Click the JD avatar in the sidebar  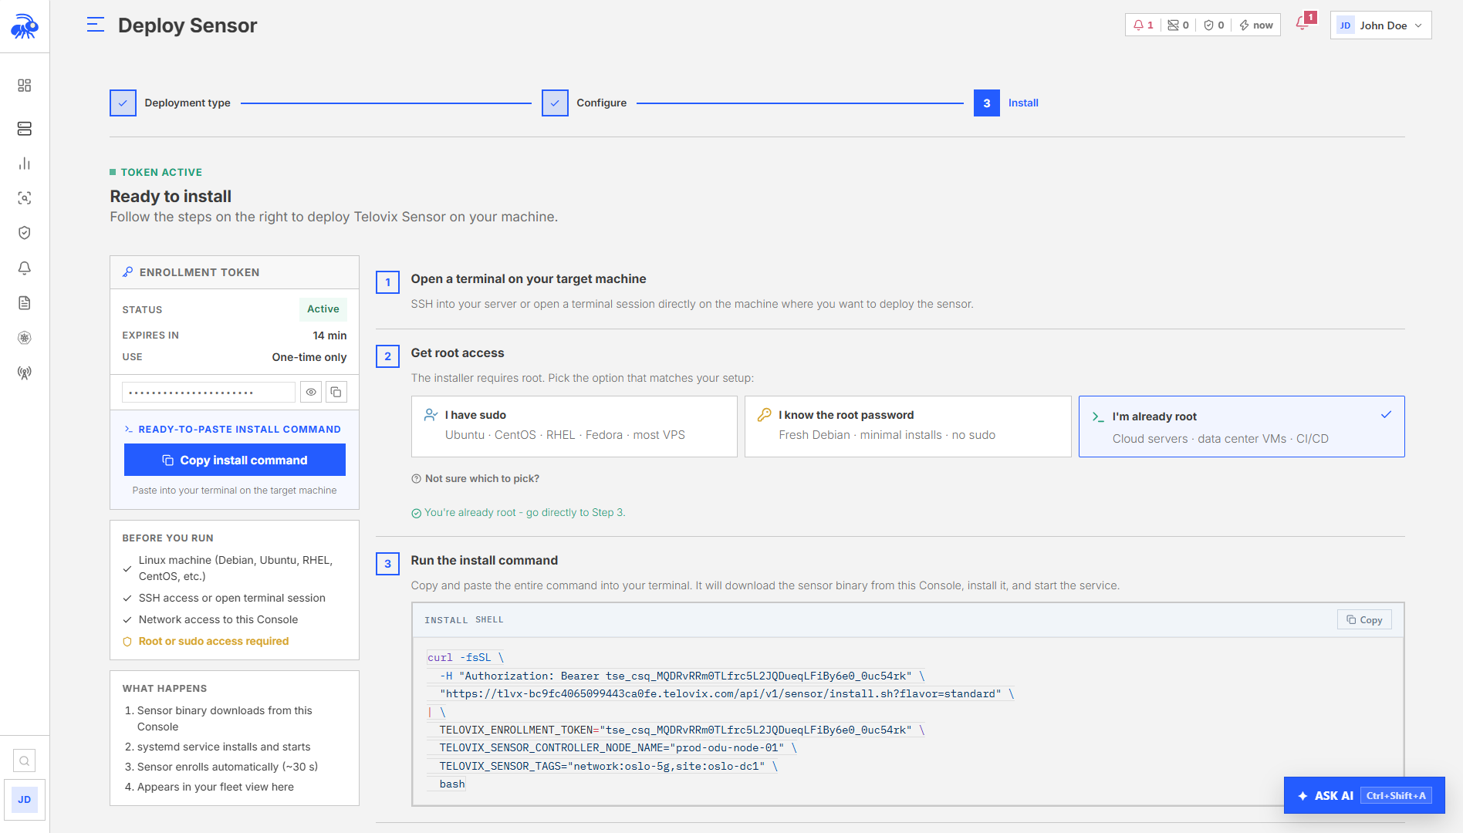point(25,800)
